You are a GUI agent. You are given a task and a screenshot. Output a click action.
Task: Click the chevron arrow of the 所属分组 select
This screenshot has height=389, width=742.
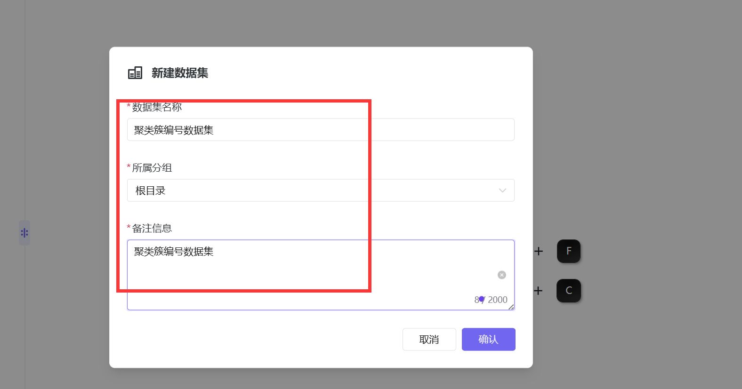click(x=502, y=191)
